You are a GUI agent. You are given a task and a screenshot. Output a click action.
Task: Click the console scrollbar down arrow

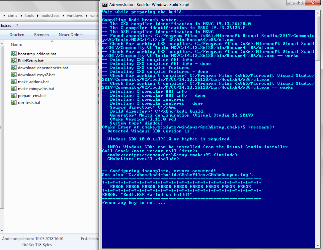317,245
